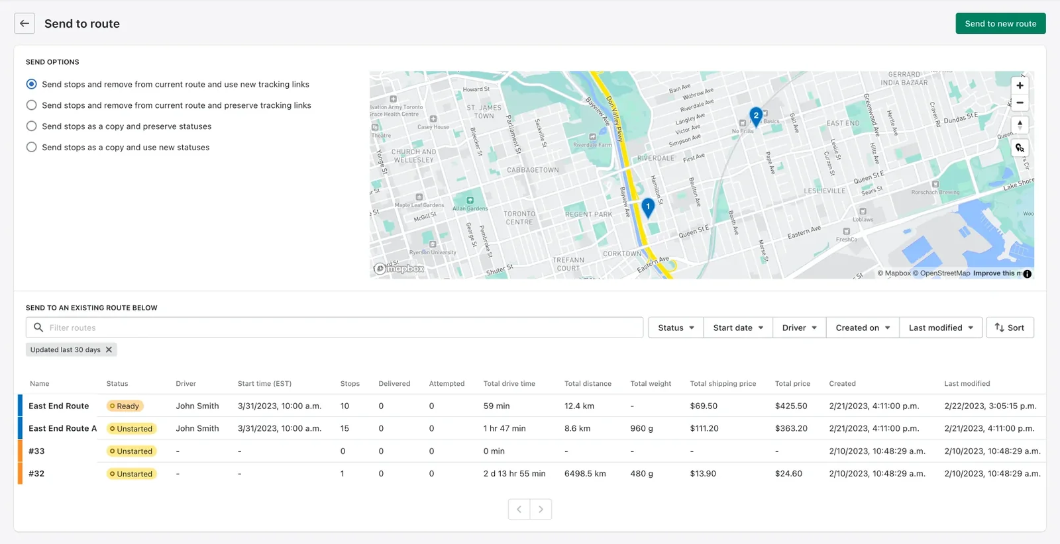
Task: Click the 6498.5 km distance cell
Action: click(585, 474)
